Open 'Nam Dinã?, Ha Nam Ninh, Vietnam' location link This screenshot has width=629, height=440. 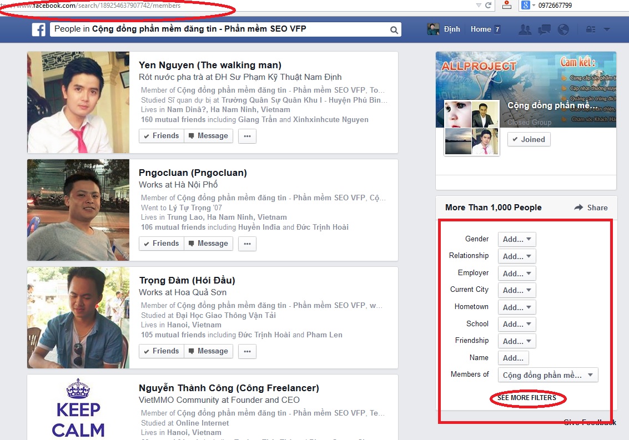pyautogui.click(x=229, y=109)
